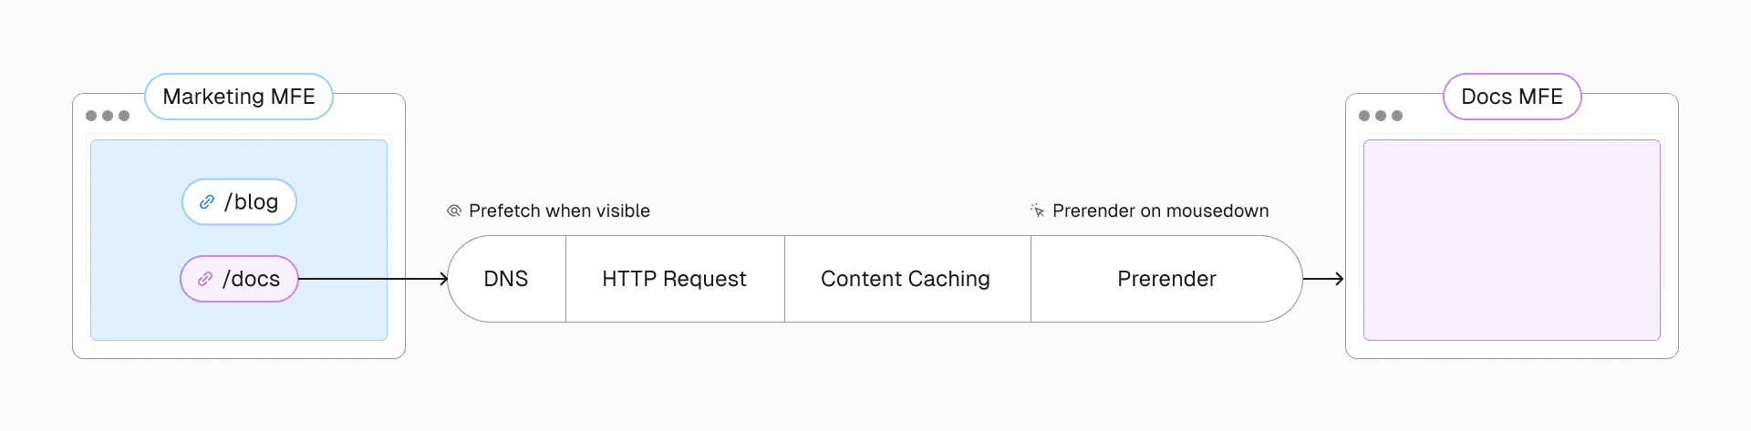Choose the Content Caching pipeline segment

pyautogui.click(x=906, y=279)
